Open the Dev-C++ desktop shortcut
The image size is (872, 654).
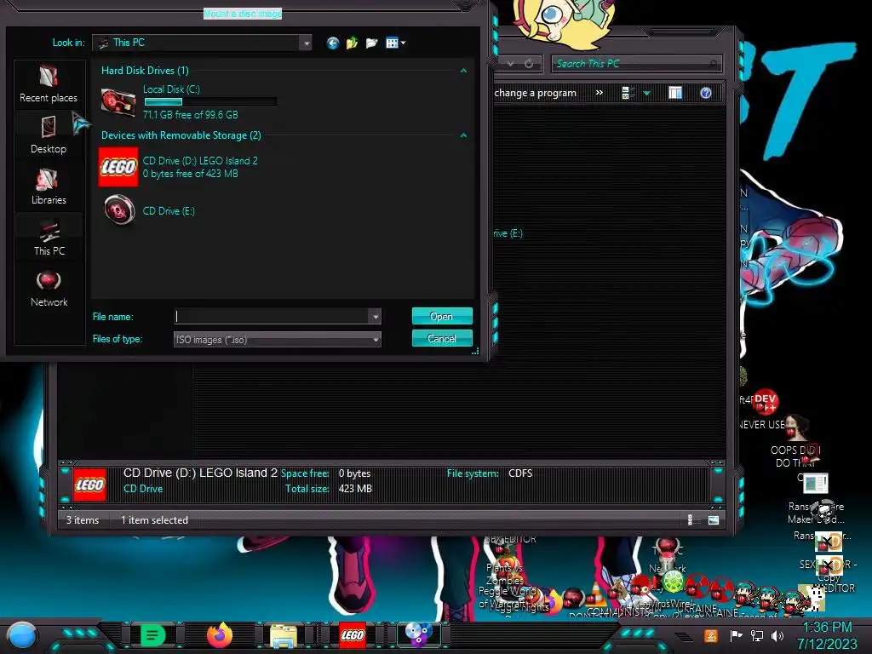click(x=766, y=402)
